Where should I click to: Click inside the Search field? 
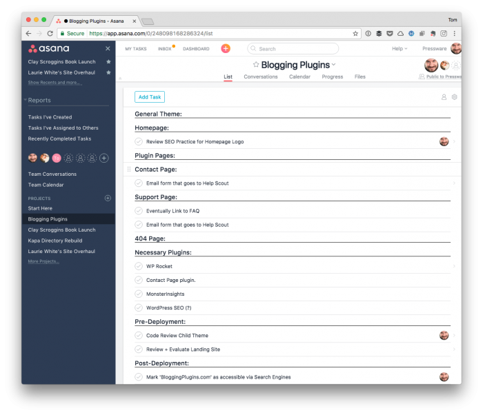(x=293, y=49)
